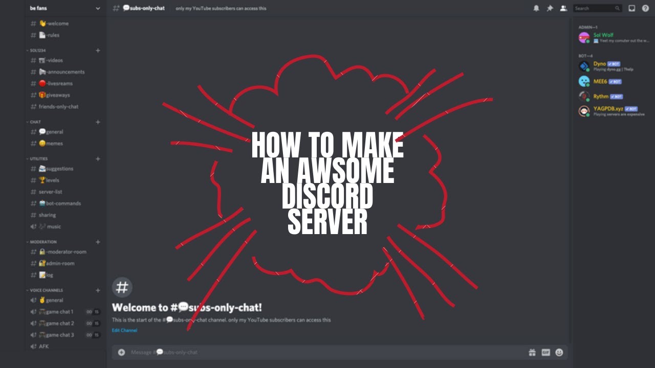Screen dimensions: 655x368
Task: Open Rythm bot member entry
Action: click(x=613, y=96)
